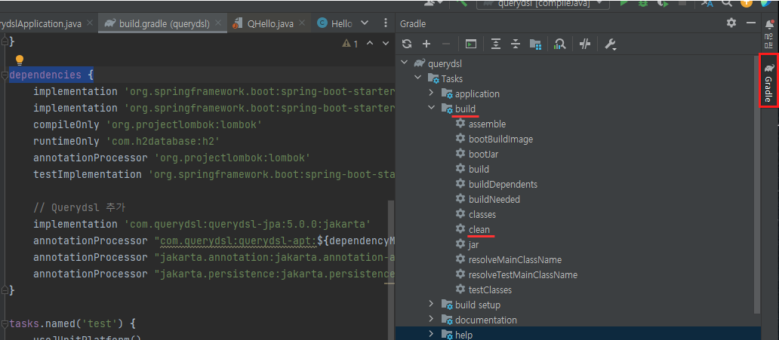This screenshot has height=340, width=779.
Task: Toggle Gradle offline mode icon
Action: pos(585,44)
